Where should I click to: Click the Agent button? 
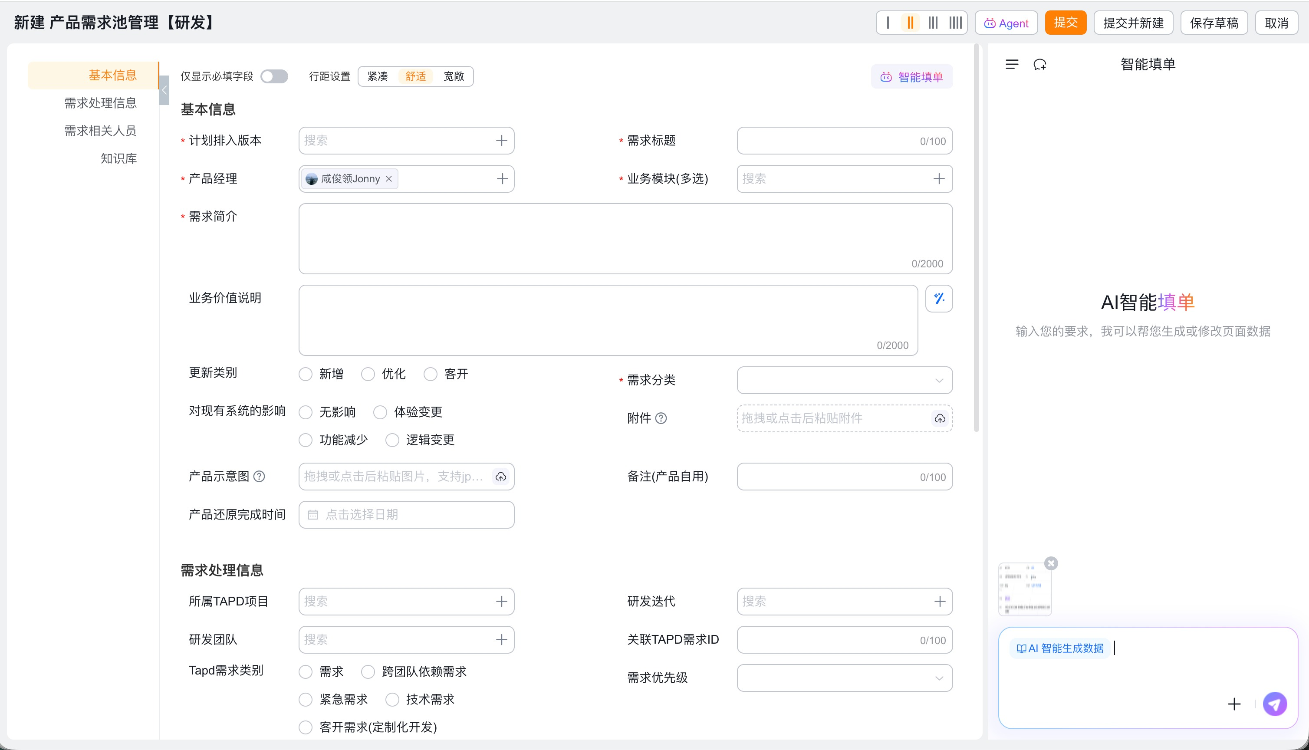point(1006,23)
